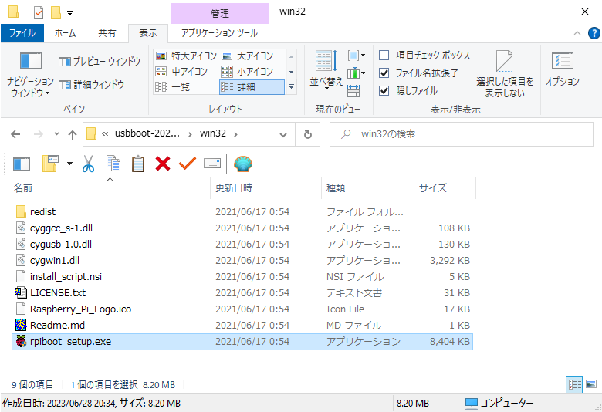The height and width of the screenshot is (412, 602).
Task: Open the Sort By dropdown
Action: tap(326, 69)
